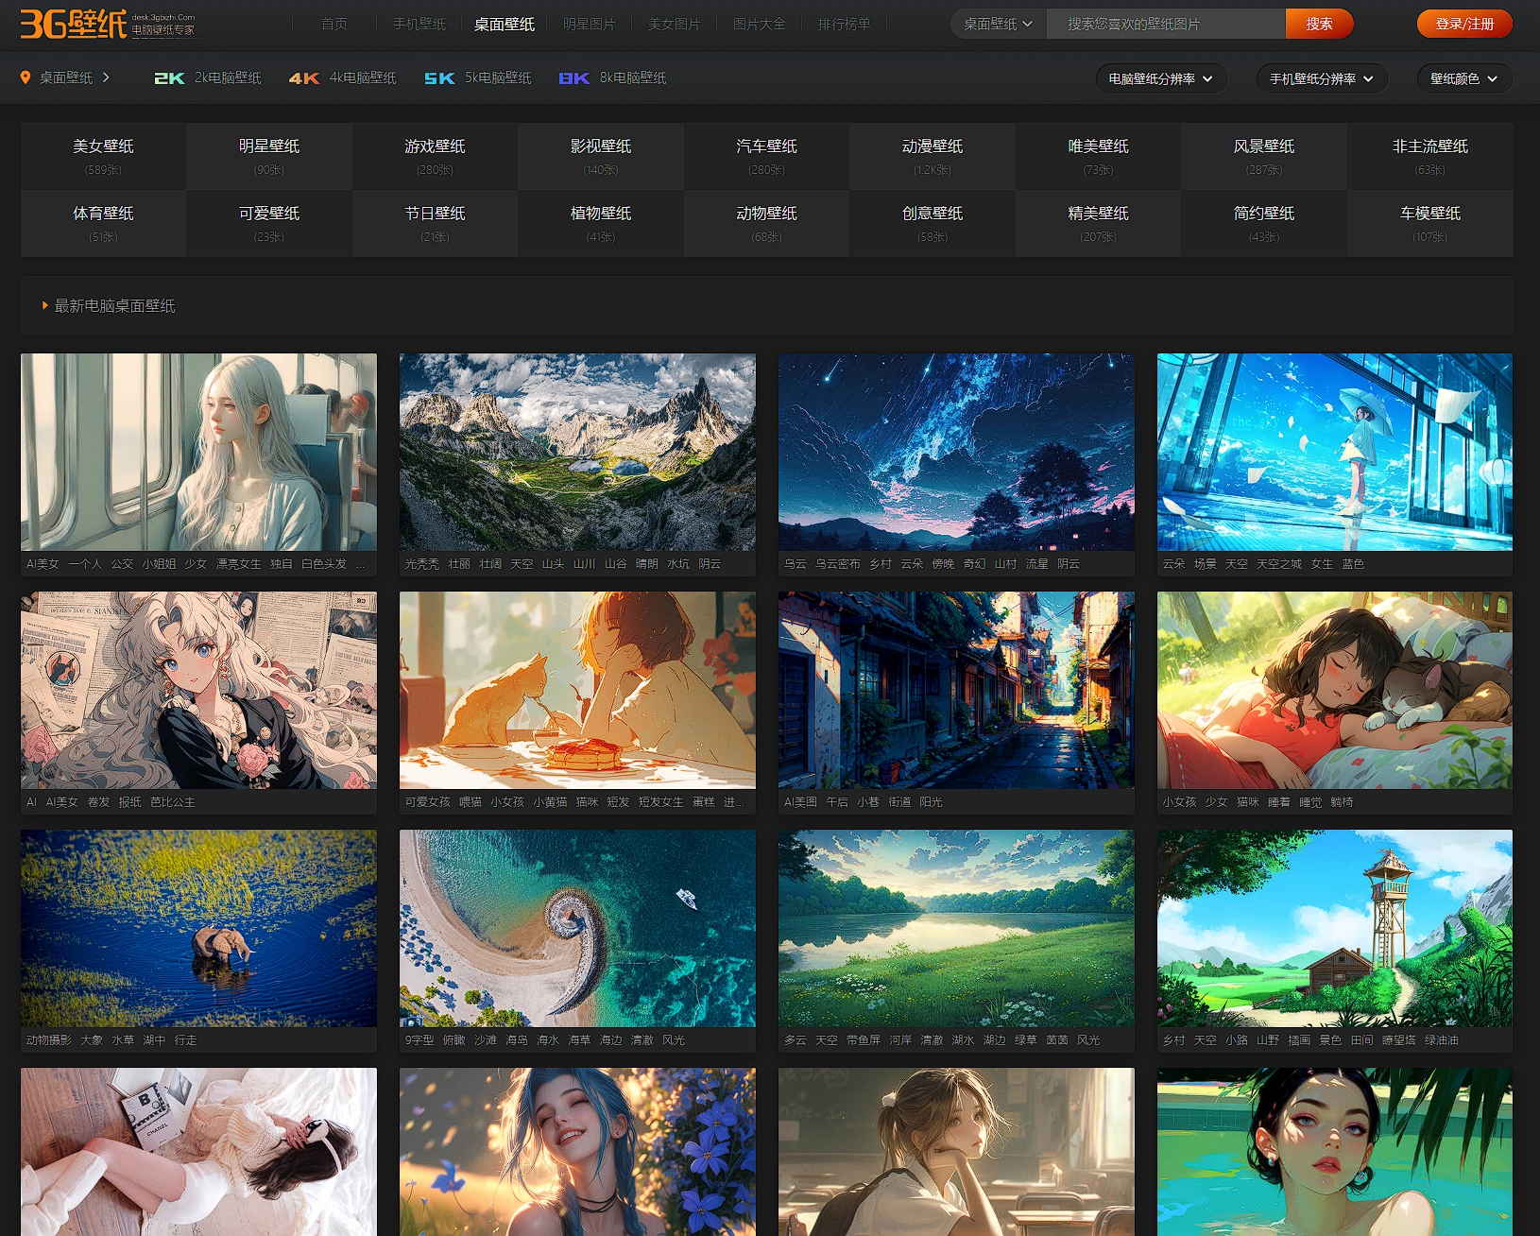Open the 2K电脑壁纸 resolution icon
Viewport: 1540px width, 1236px height.
tap(169, 78)
